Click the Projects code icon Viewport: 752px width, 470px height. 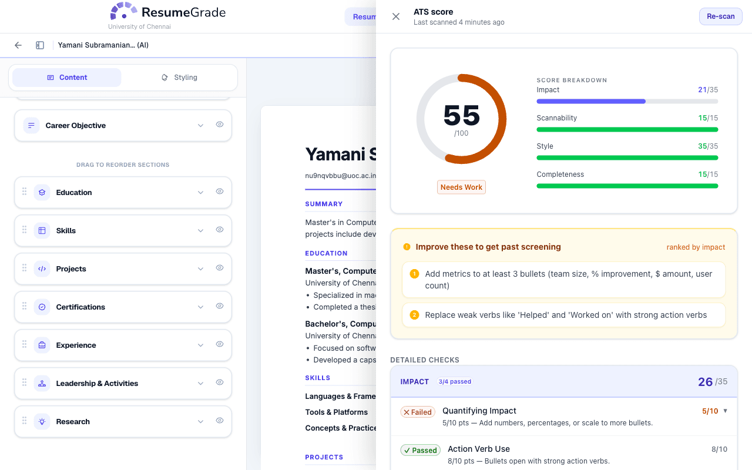[42, 269]
